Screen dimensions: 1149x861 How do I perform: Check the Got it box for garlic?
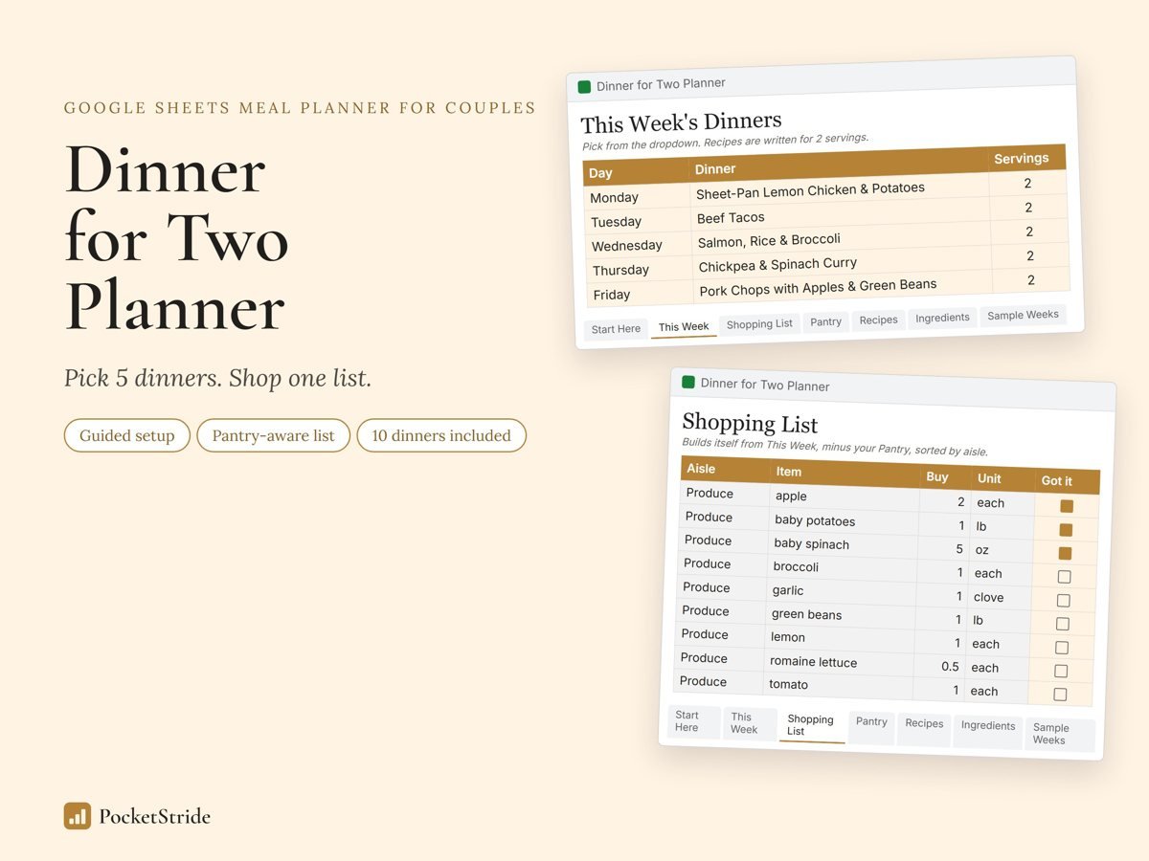point(1063,601)
